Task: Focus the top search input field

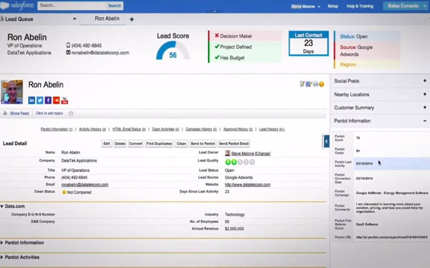Action: (72, 5)
